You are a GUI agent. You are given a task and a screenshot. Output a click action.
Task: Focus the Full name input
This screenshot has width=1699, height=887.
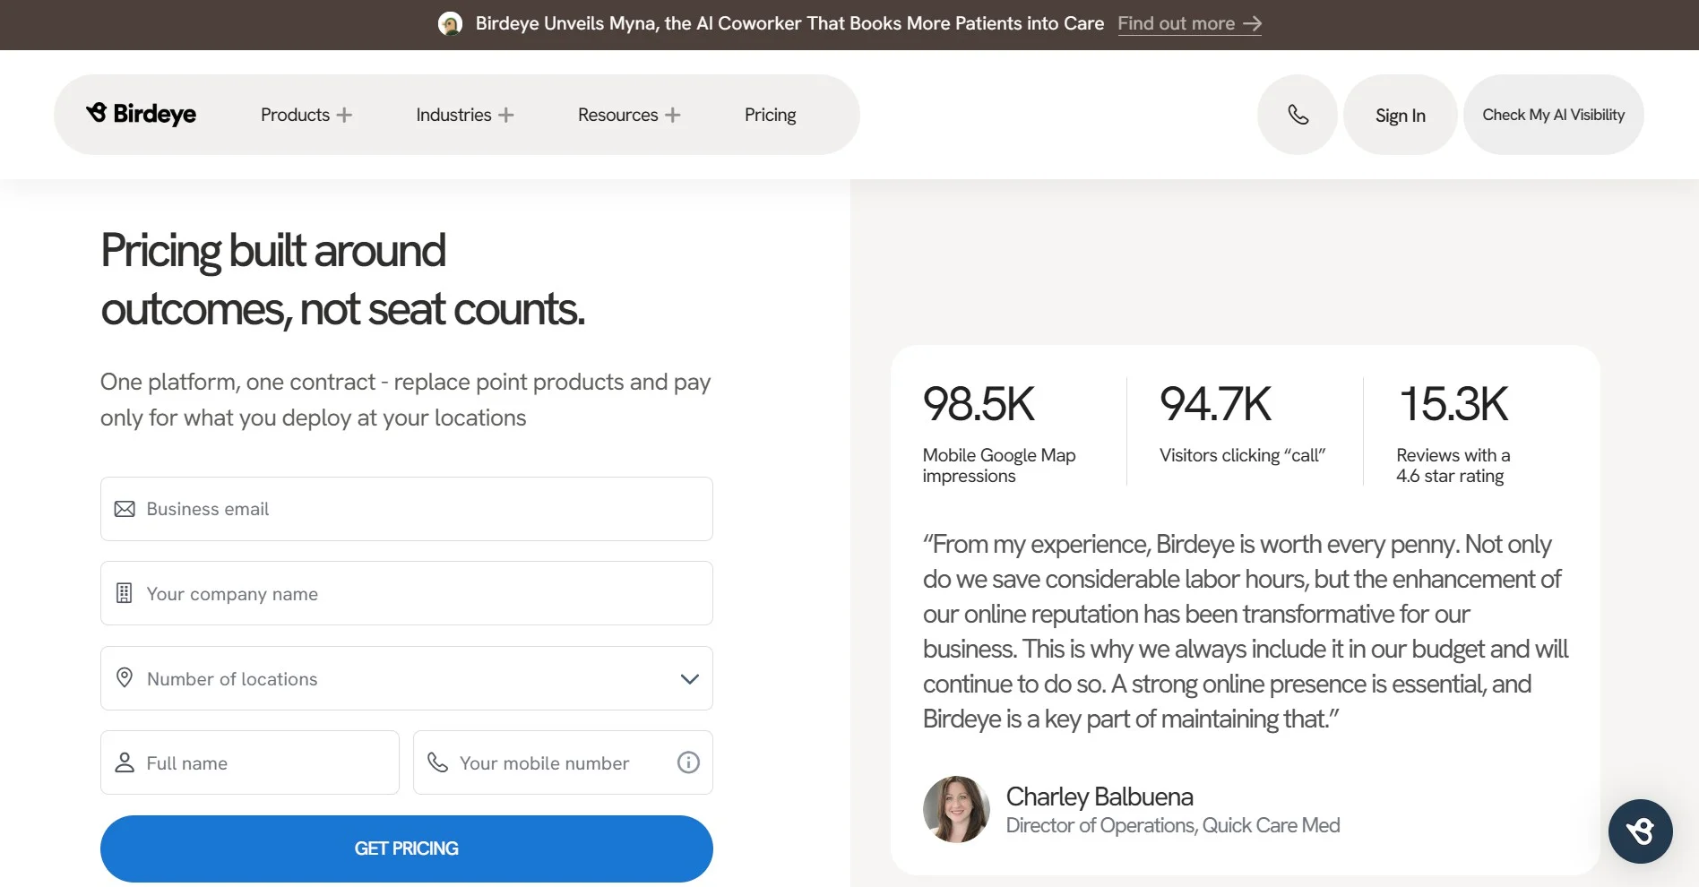[250, 762]
